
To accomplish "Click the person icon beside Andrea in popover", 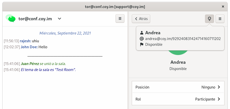I will (142, 33).
